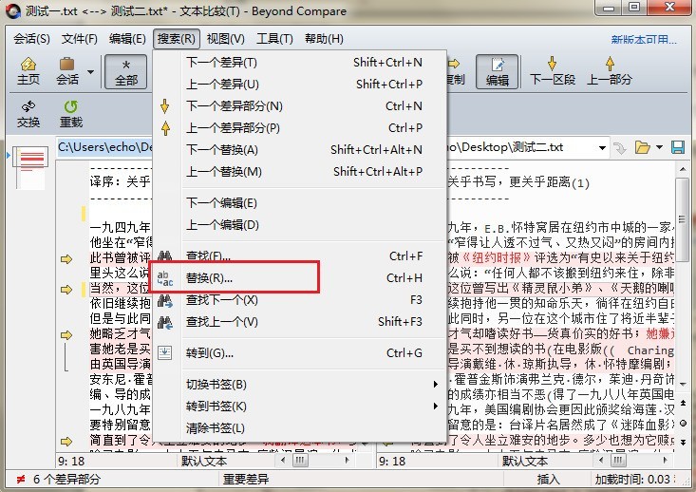
Task: Choose 查找(F)... in search menu
Action: coord(300,256)
